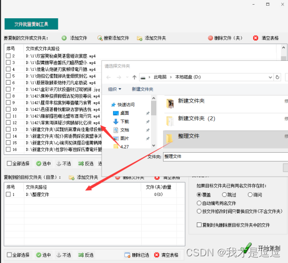This screenshot has height=263, width=288.
Task: Click sidebar scroll-down arrow in dialog
Action: (154, 146)
